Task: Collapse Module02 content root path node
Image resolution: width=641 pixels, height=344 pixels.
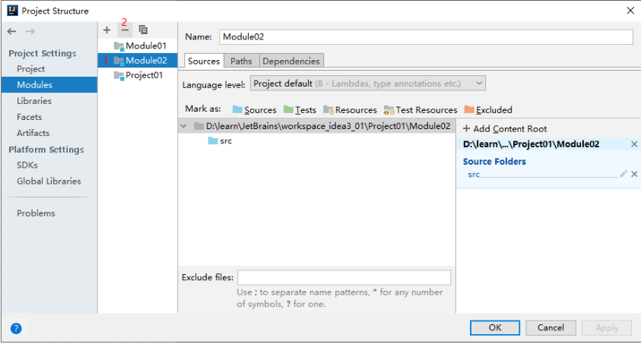Action: (183, 126)
